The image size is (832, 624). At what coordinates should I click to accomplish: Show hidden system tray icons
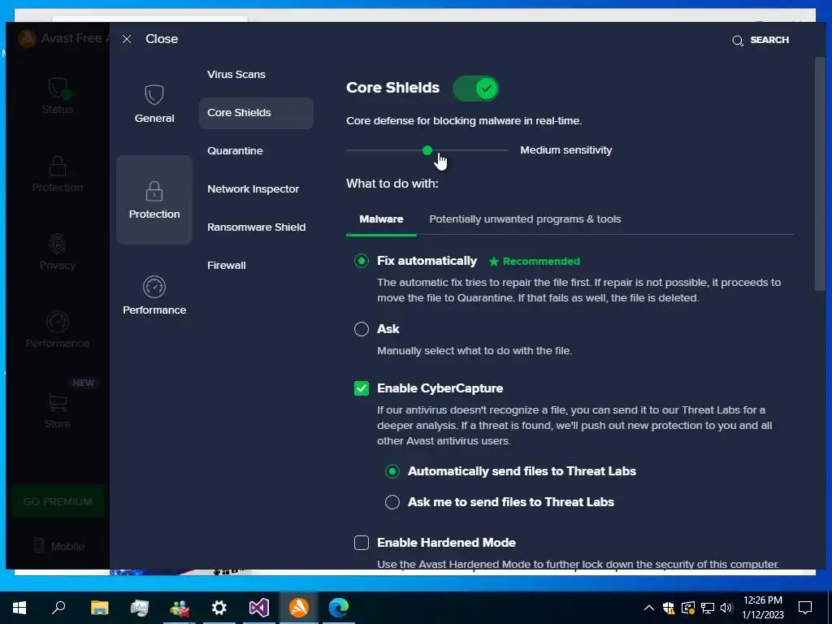point(648,608)
